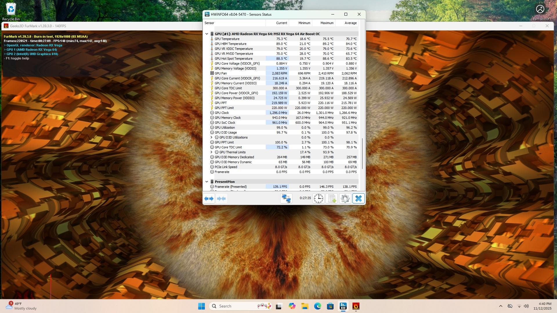Click the Minimum column header
Screen dimensions: 557x313
[x=300, y=23]
